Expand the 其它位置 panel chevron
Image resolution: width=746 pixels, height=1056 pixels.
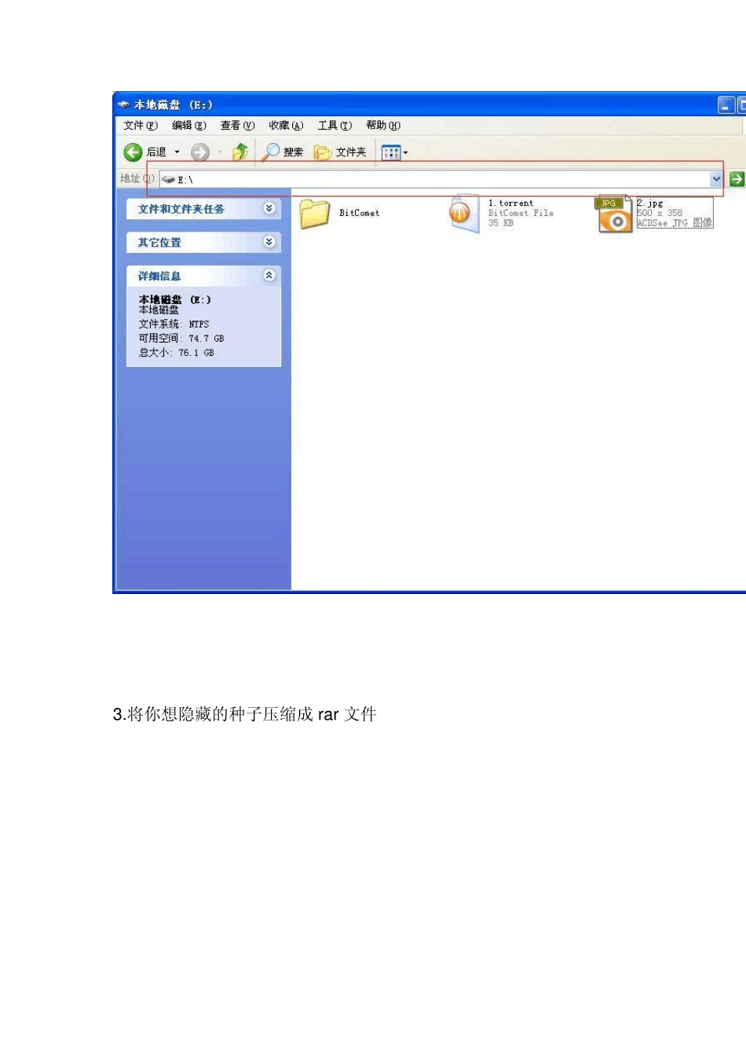269,242
